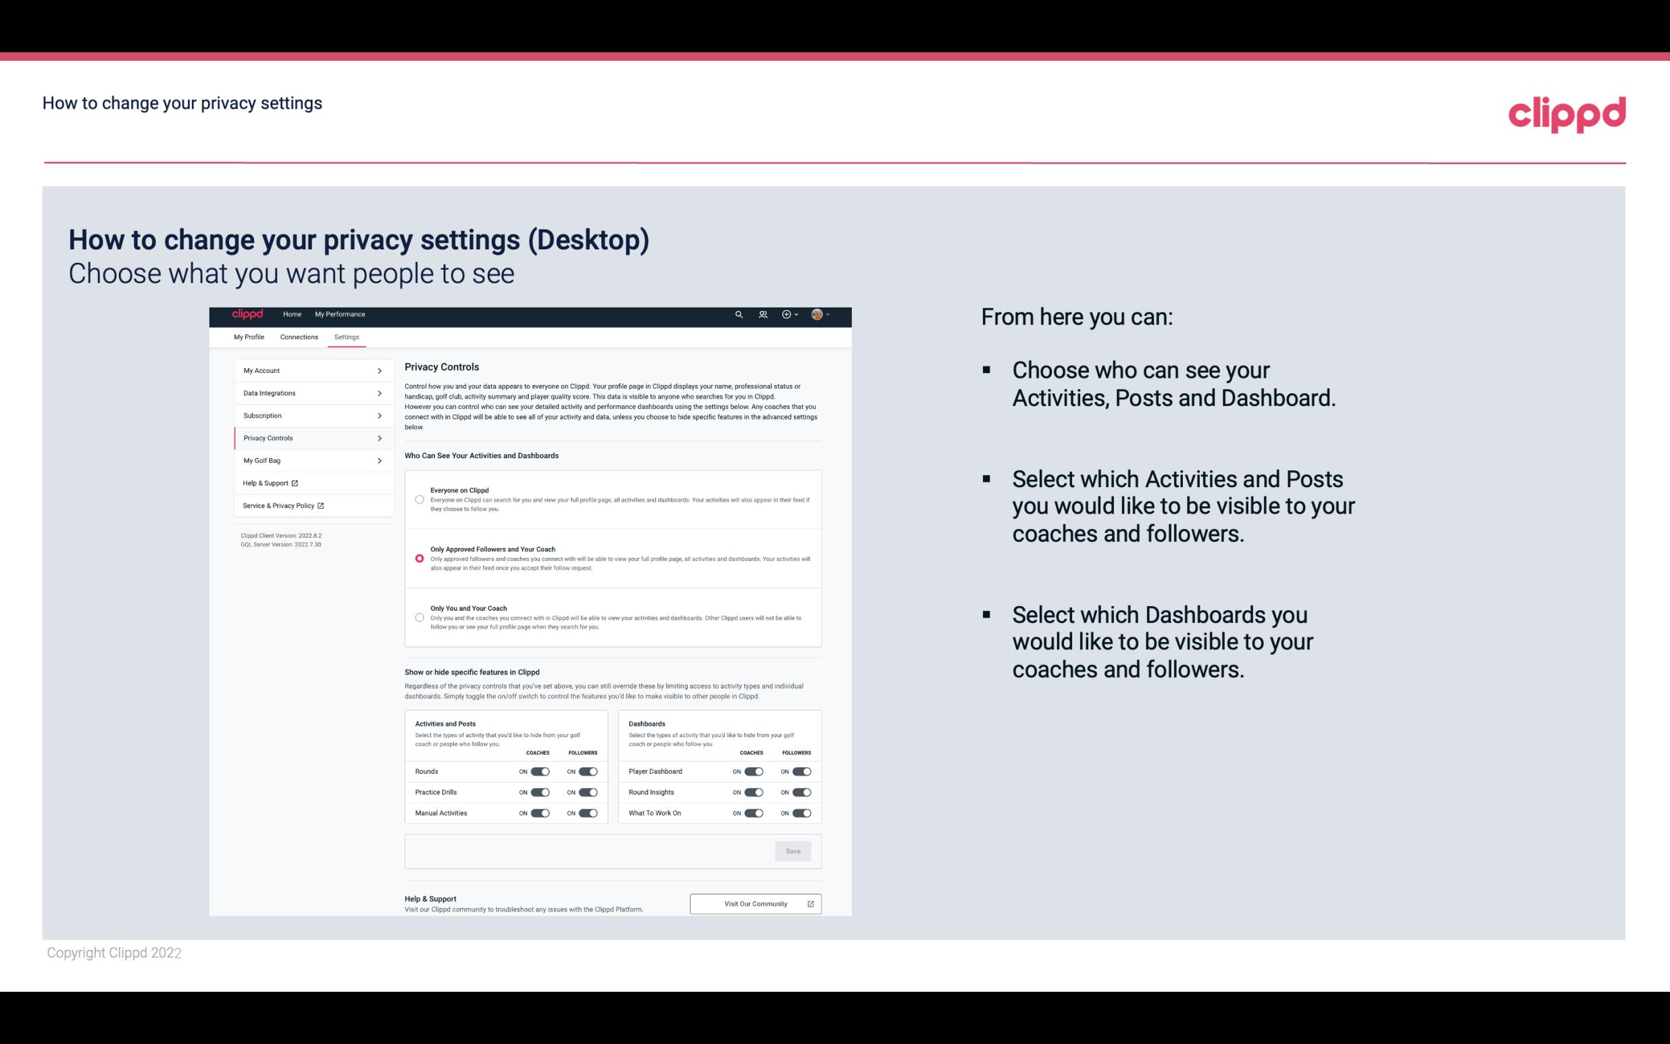This screenshot has height=1044, width=1670.
Task: Expand the My Account settings section
Action: [x=308, y=370]
